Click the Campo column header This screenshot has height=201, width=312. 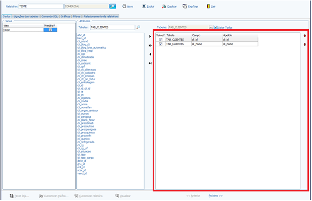(207, 35)
